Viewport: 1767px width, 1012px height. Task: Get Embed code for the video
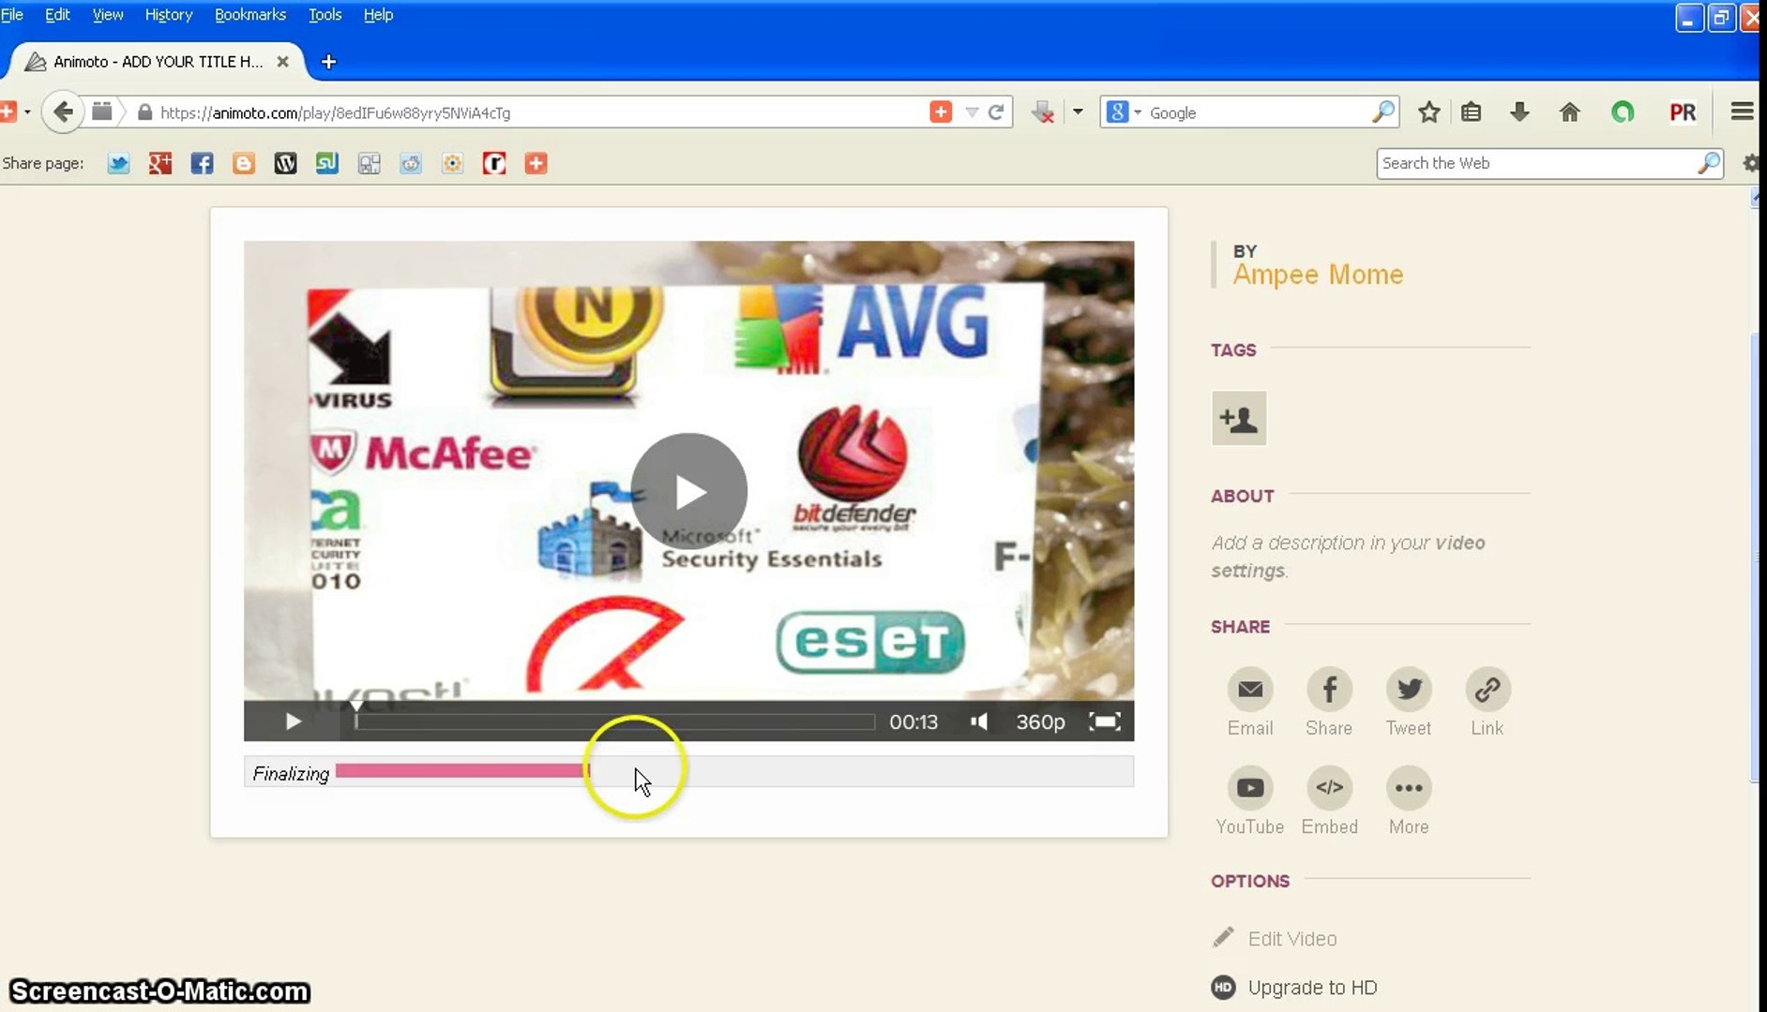coord(1329,801)
